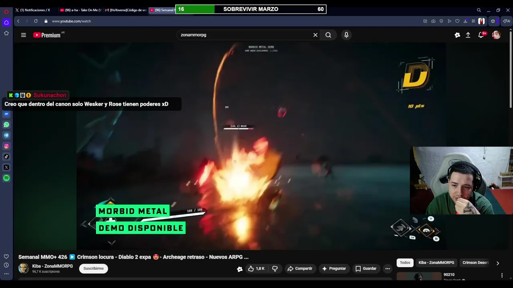Open Instagram in the Opera sidebar
Image resolution: width=513 pixels, height=288 pixels.
tap(6, 146)
